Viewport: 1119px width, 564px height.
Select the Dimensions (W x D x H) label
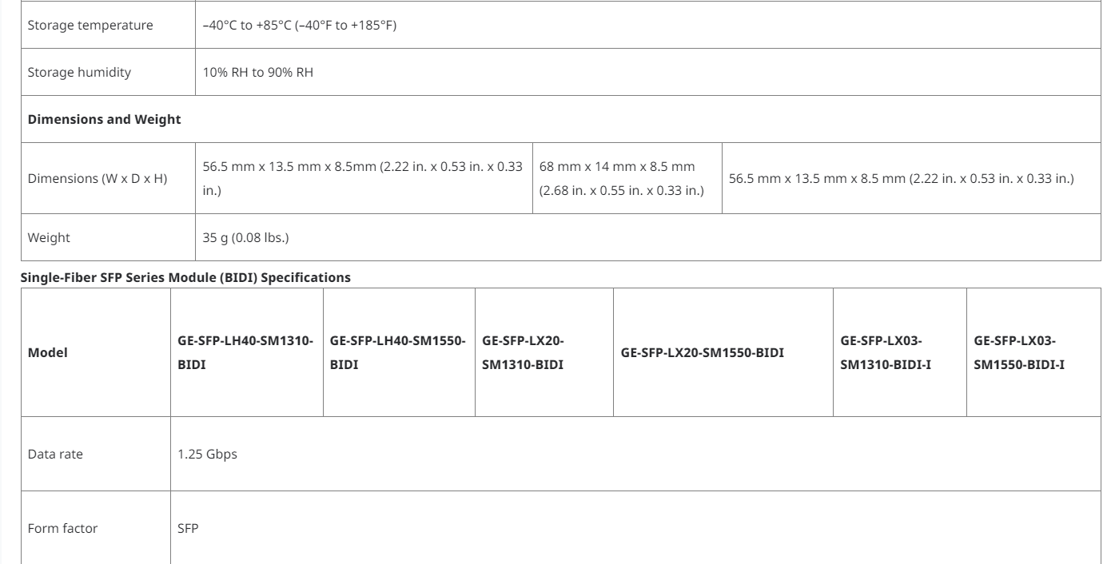pyautogui.click(x=98, y=178)
